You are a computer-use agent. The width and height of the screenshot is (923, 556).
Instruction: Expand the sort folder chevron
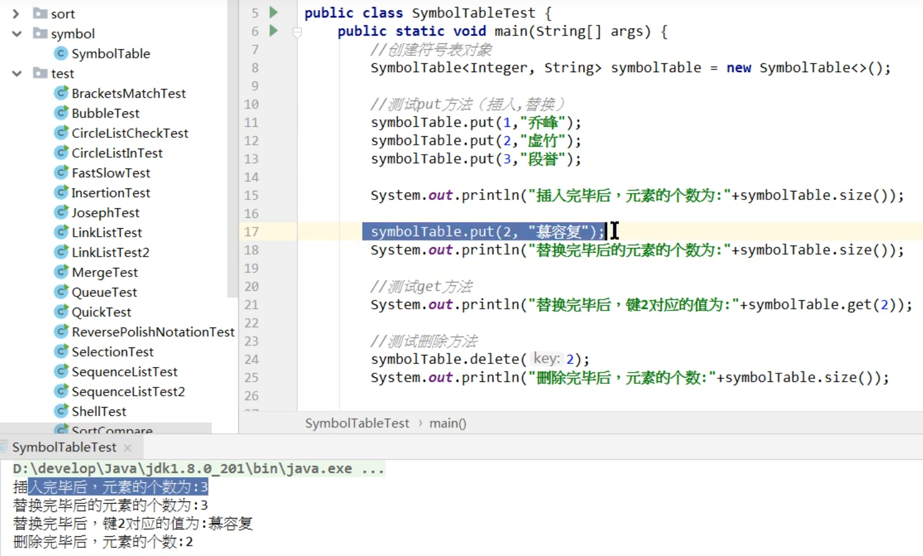(x=16, y=14)
